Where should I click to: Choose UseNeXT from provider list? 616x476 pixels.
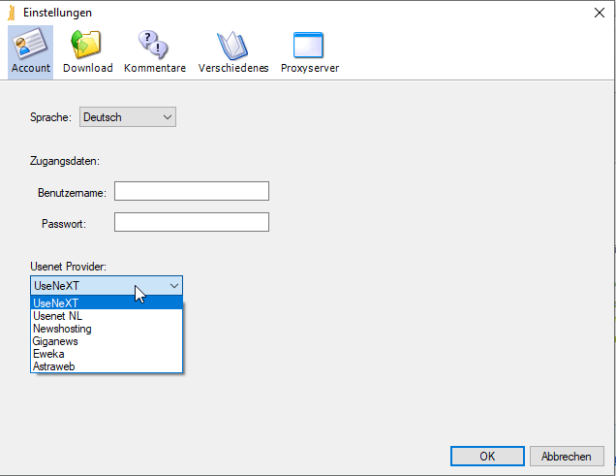[x=107, y=303]
